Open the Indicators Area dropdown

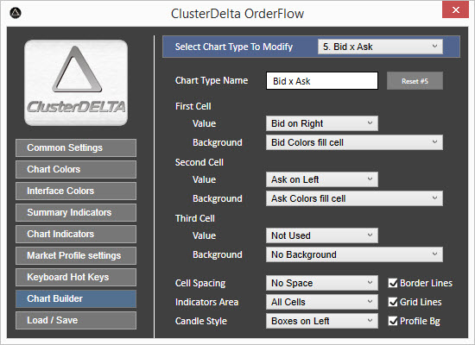tap(322, 302)
